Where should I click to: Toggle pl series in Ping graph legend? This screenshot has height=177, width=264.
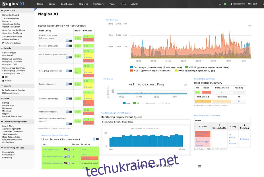136,103
